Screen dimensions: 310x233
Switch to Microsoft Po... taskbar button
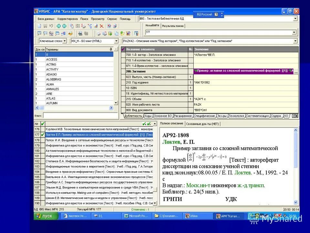pos(137,216)
